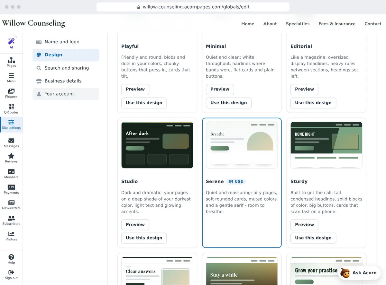This screenshot has width=386, height=285.
Task: Select the Design settings tab
Action: tap(66, 55)
